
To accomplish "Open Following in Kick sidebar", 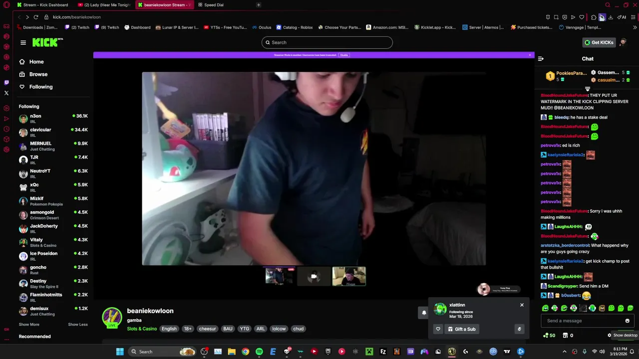I will coord(36,87).
